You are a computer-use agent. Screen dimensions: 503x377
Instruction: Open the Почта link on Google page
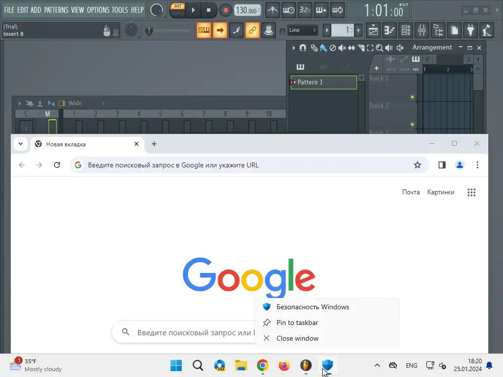pos(411,192)
